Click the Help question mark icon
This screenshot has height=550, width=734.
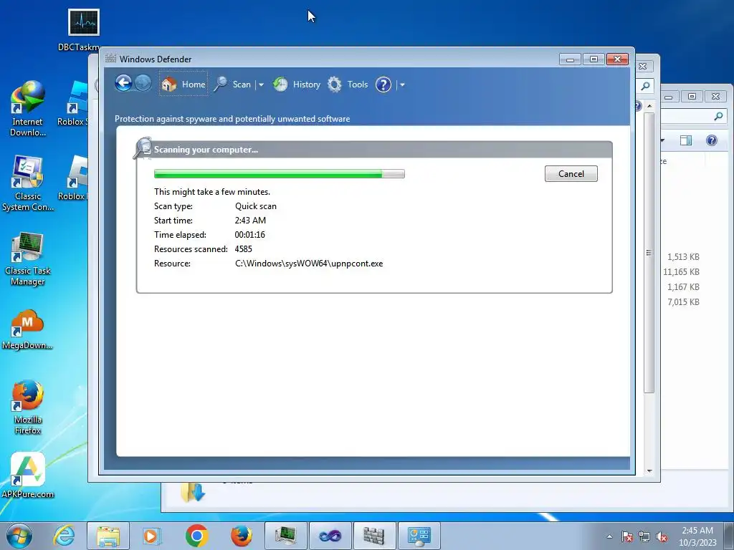tap(383, 85)
